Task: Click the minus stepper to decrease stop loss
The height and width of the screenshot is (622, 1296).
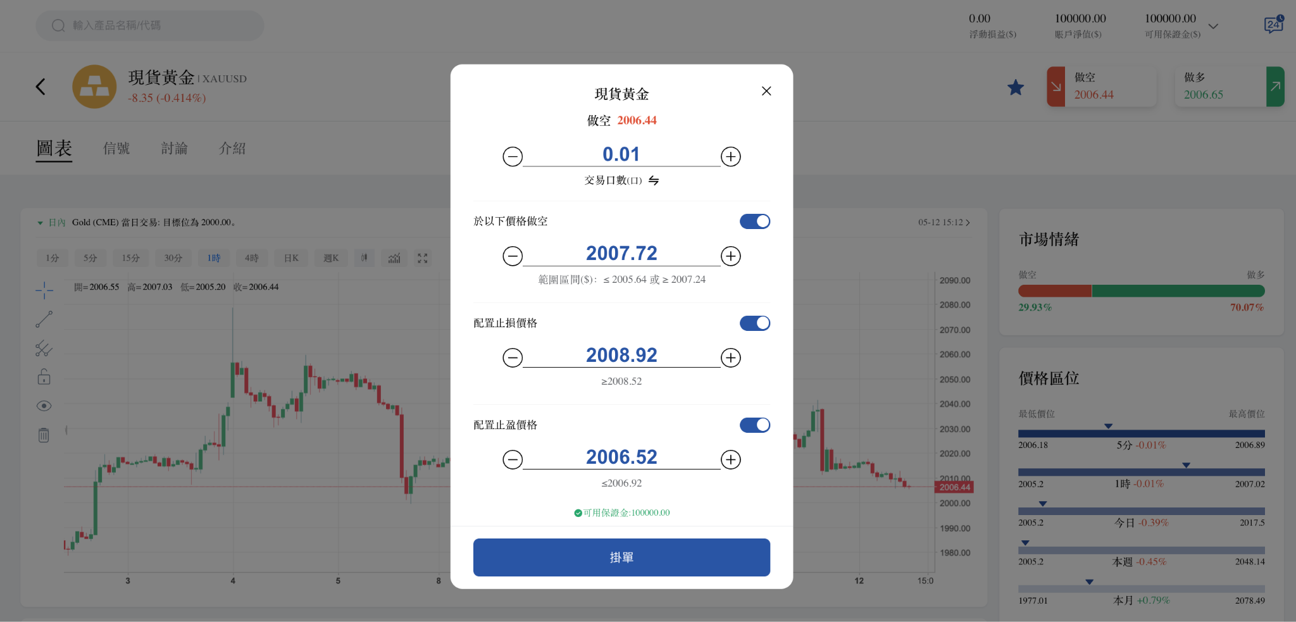Action: coord(513,358)
